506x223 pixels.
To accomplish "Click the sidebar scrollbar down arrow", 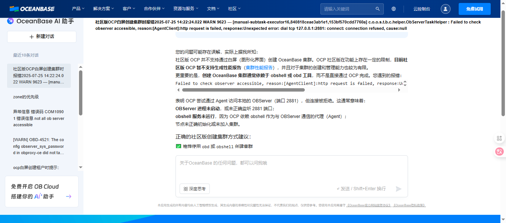I will [80, 168].
